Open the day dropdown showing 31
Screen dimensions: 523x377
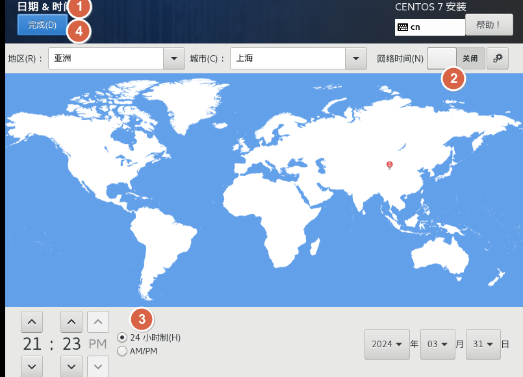(x=483, y=344)
